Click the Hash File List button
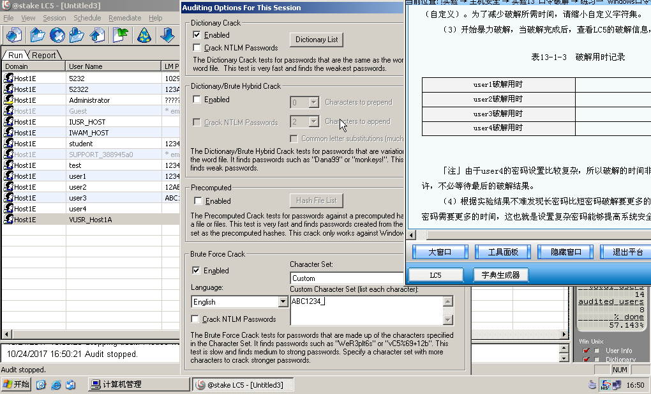This screenshot has height=394, width=651. pos(317,201)
